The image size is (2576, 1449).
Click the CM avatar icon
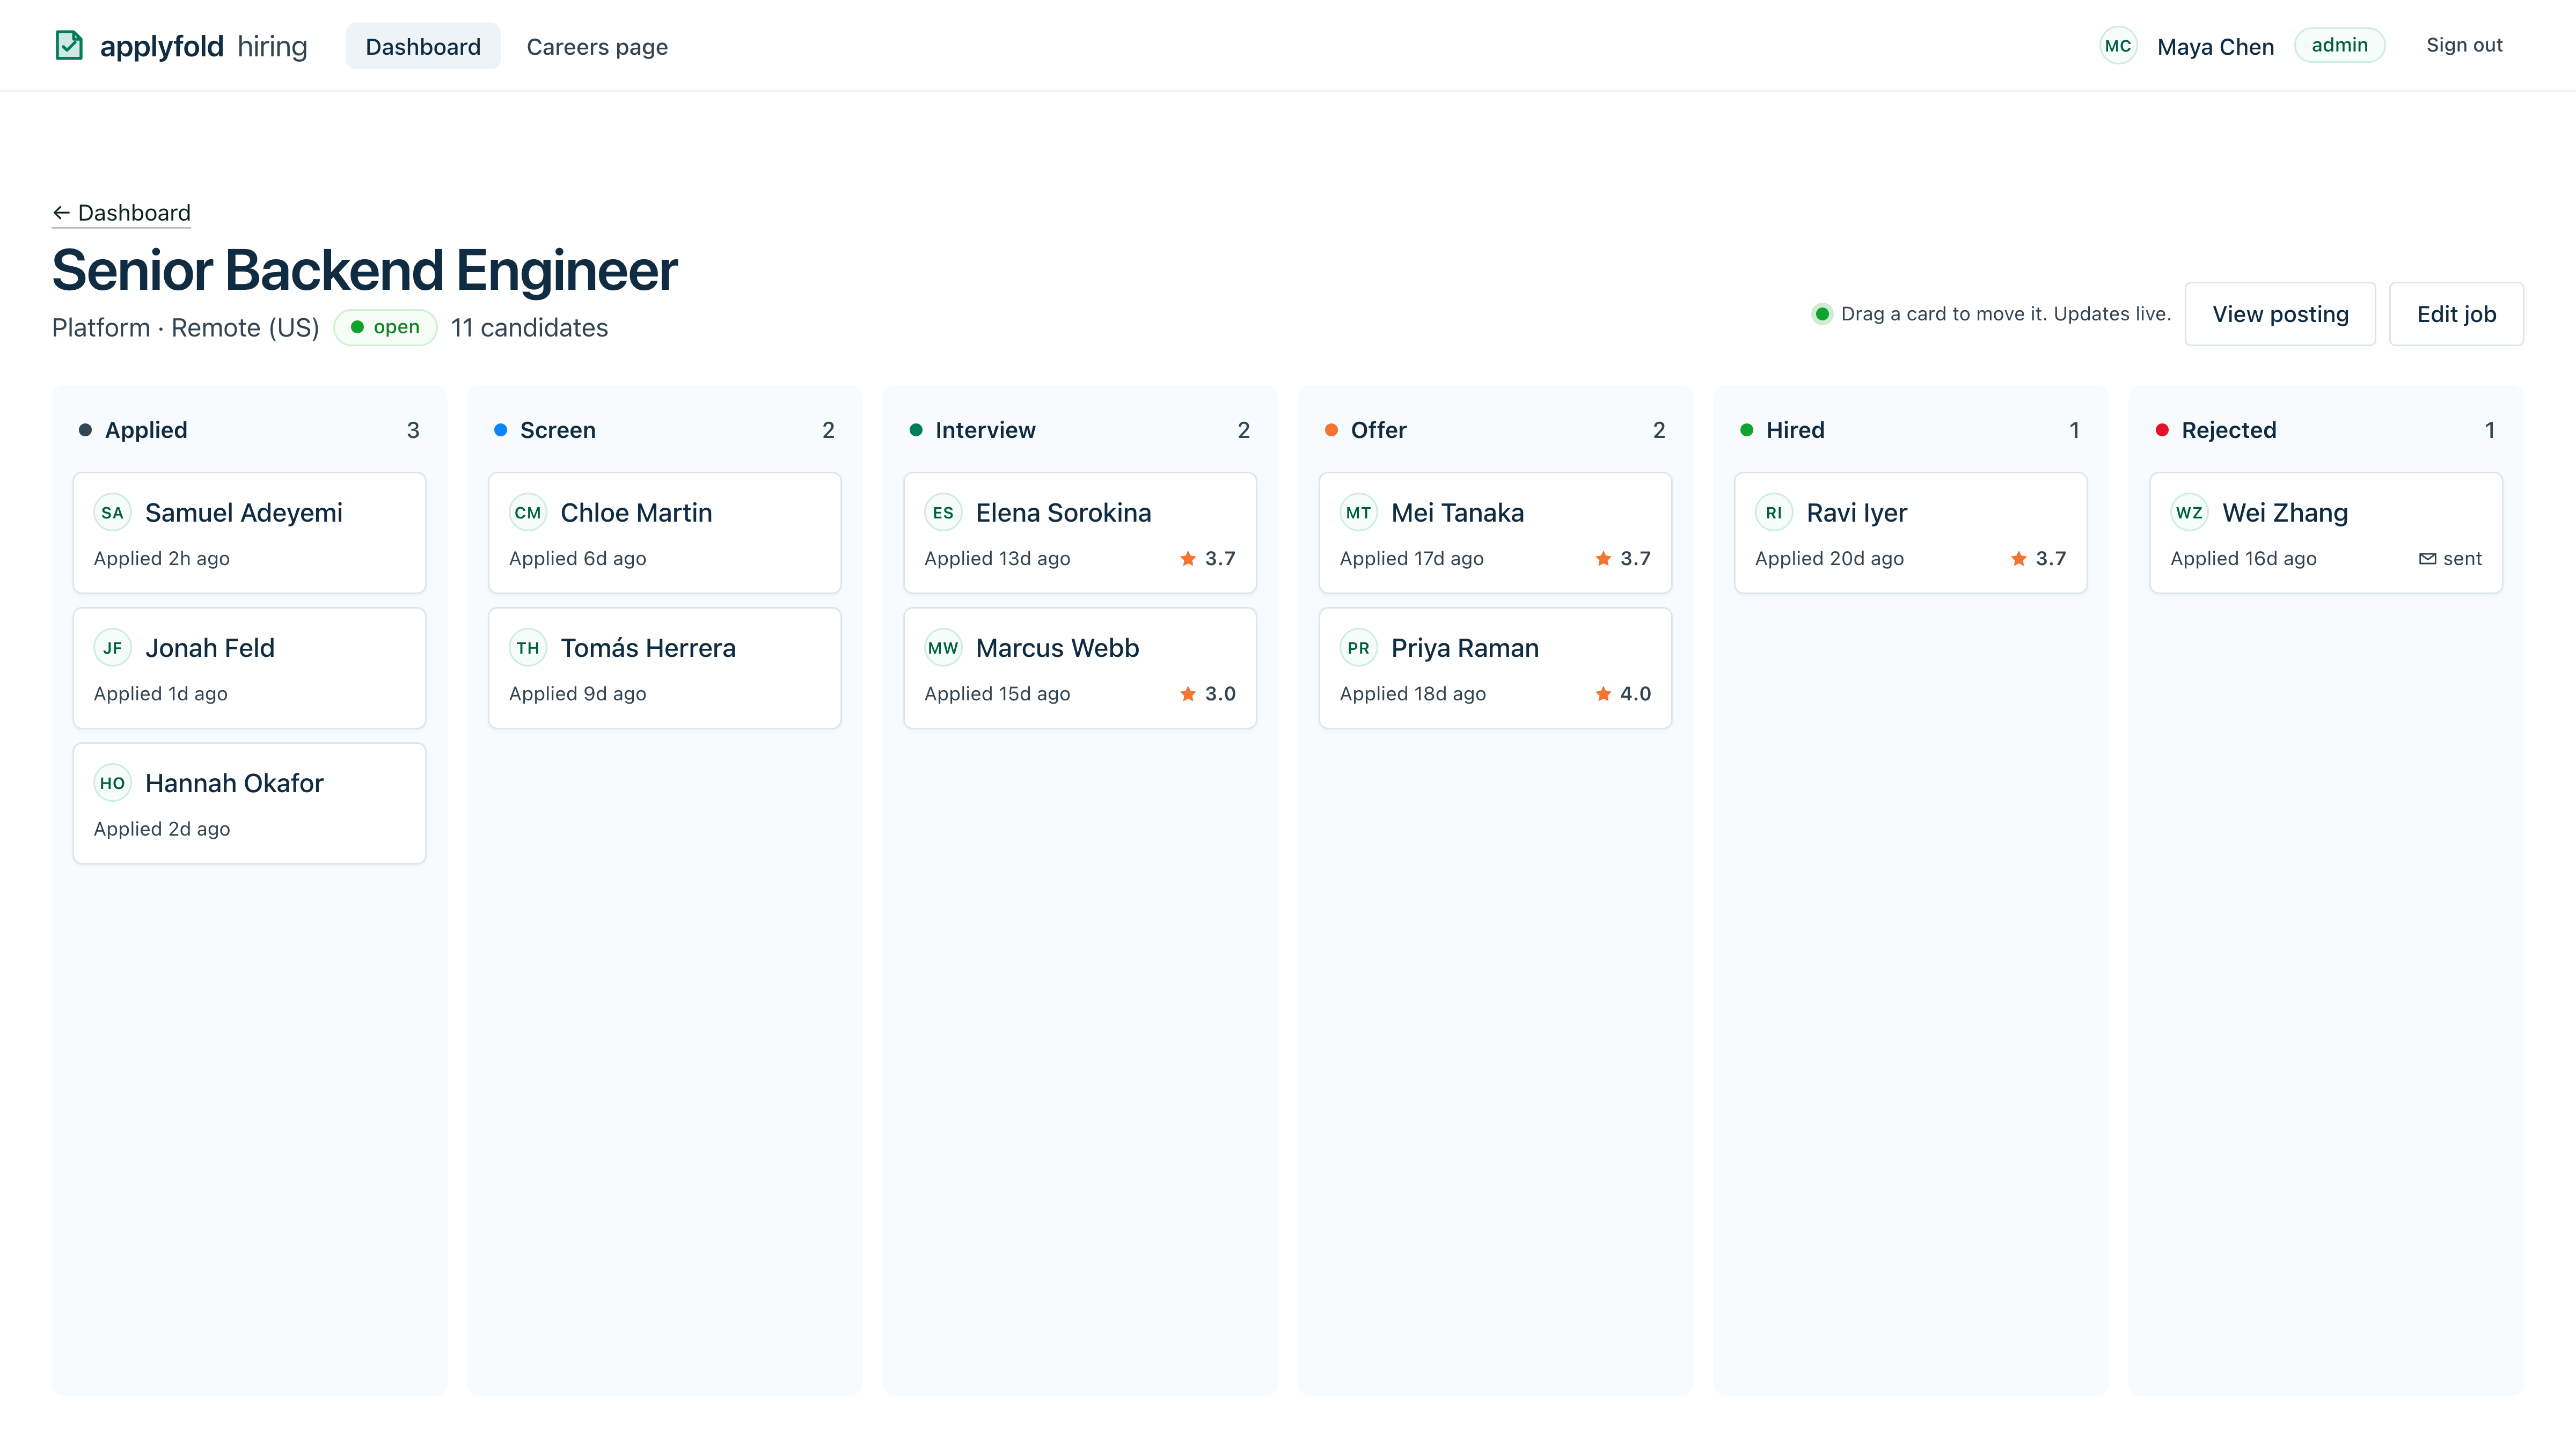(528, 513)
